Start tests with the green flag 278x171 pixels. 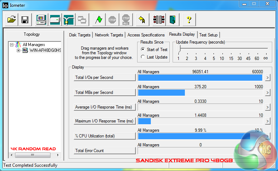pos(99,20)
